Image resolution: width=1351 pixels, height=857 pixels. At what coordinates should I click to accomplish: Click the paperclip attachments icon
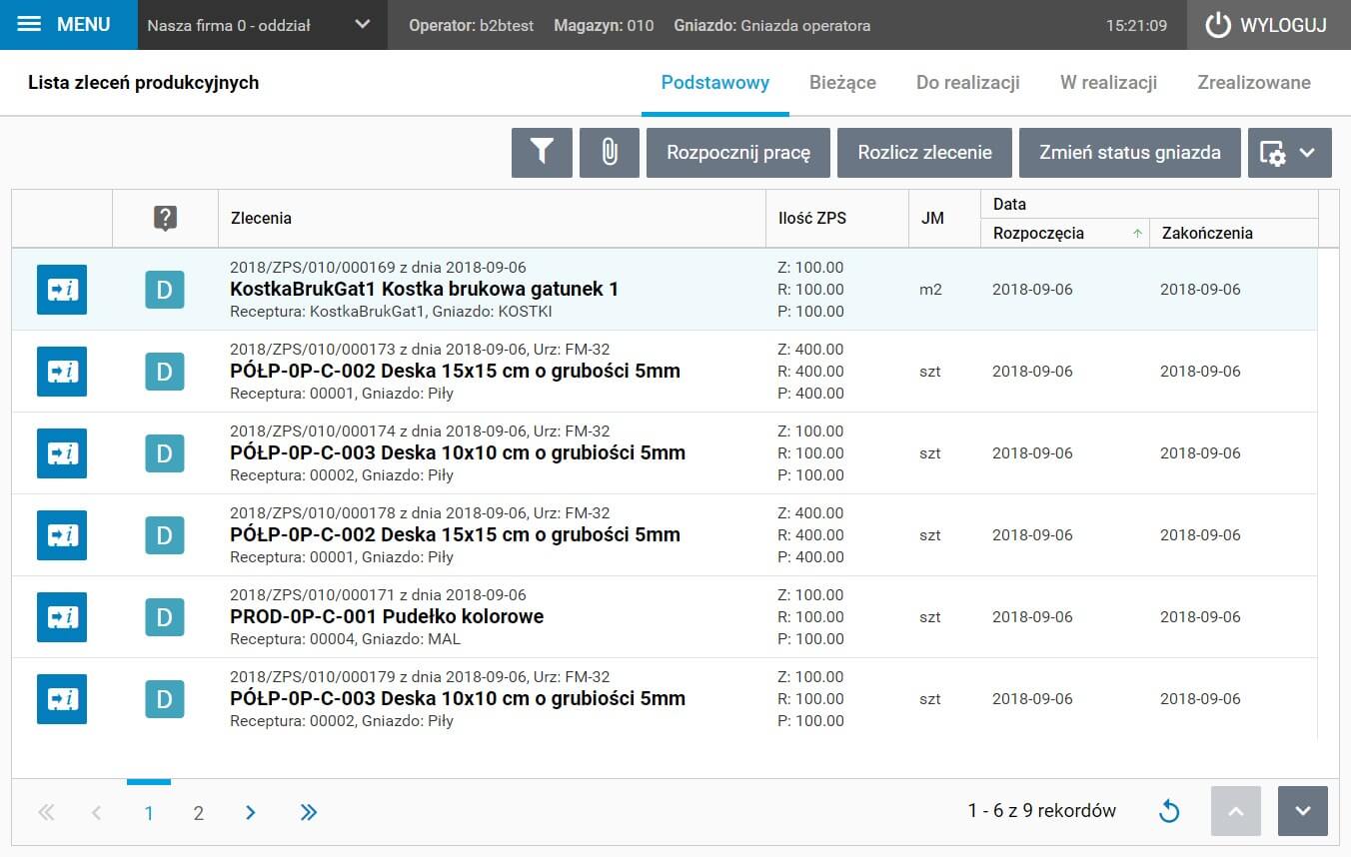[x=610, y=153]
